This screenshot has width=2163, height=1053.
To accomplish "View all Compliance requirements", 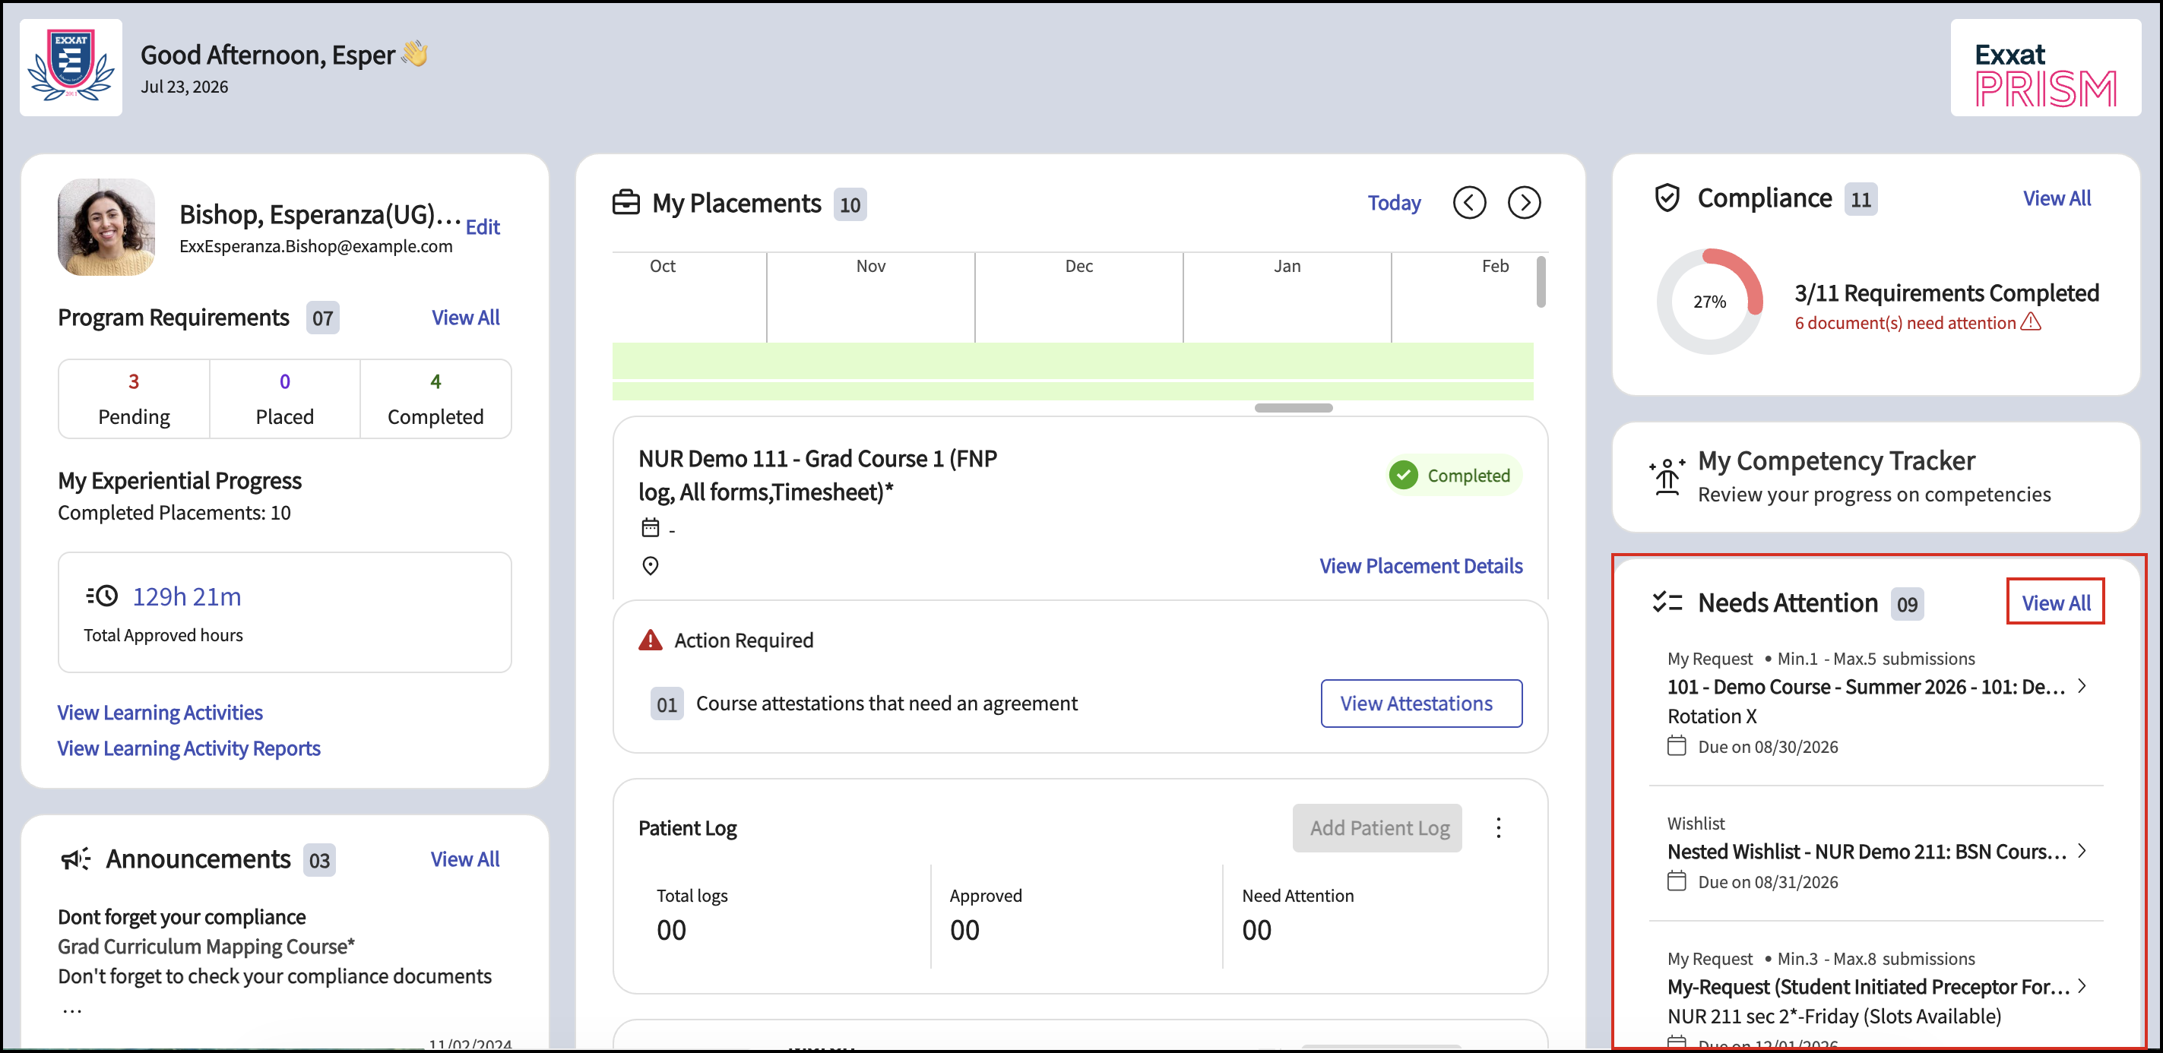I will [x=2057, y=198].
